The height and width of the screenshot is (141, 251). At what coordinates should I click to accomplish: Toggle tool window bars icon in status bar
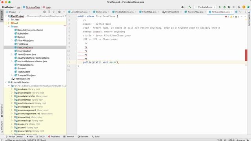pyautogui.click(x=2, y=140)
